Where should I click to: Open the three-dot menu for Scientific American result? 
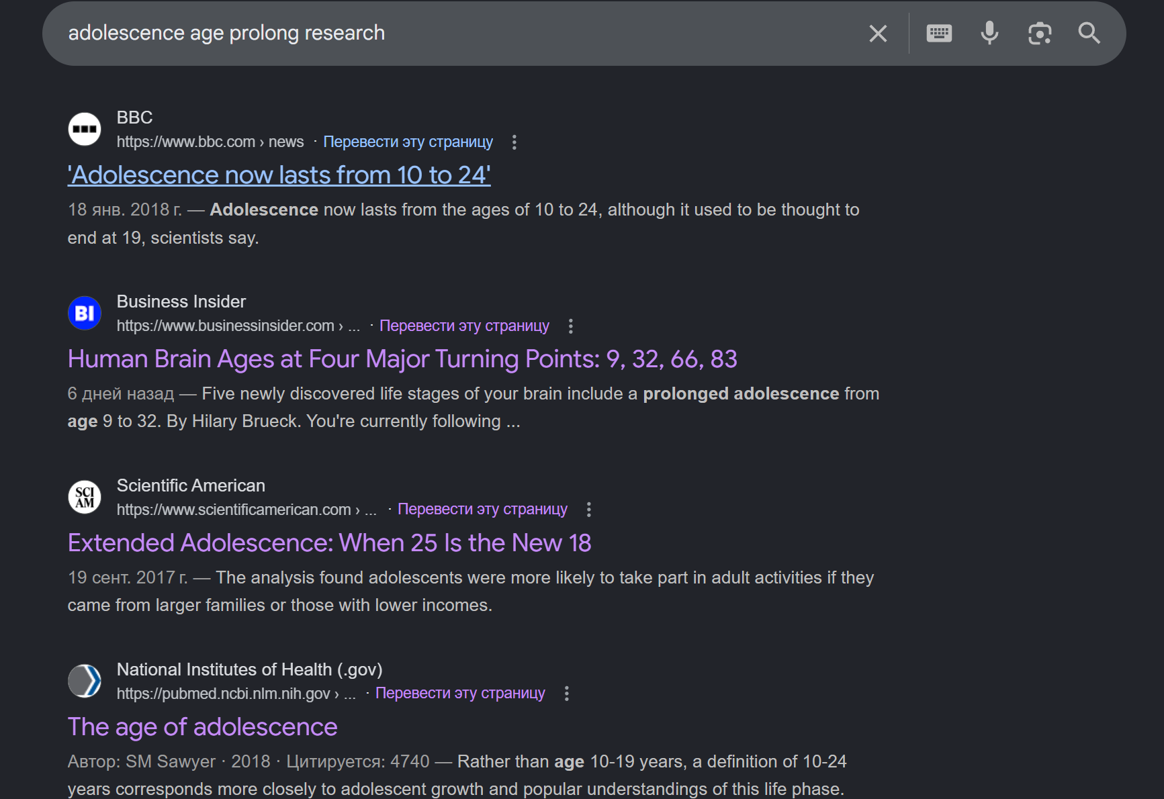tap(588, 510)
